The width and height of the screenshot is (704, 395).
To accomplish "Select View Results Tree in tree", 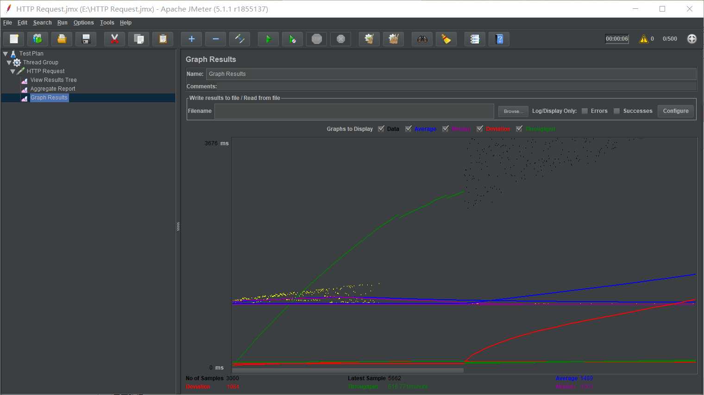I will pyautogui.click(x=54, y=80).
